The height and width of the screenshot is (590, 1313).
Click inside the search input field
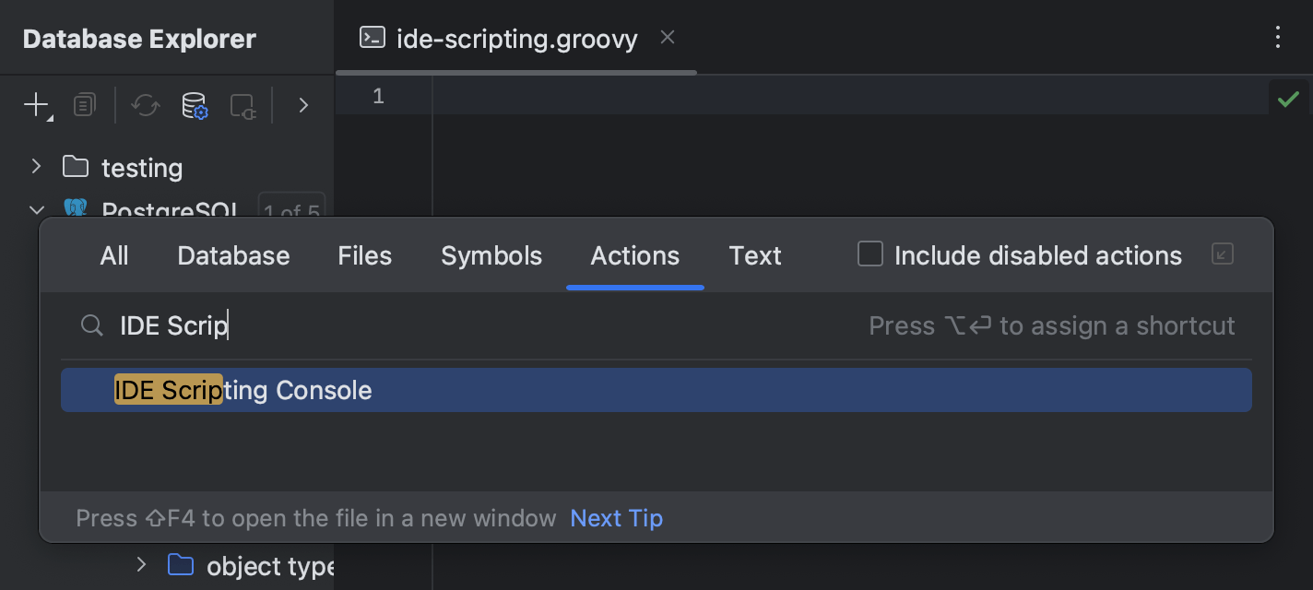point(369,325)
